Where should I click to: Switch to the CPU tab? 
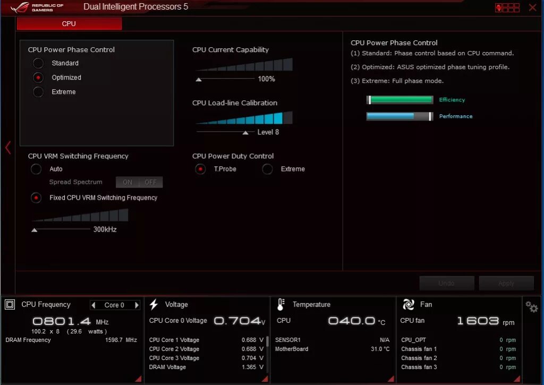(69, 23)
